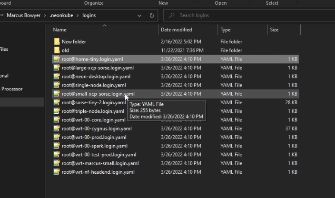Click YAML icon of root@wrt-00-core.login.yaml
This screenshot has width=335, height=198.
pyautogui.click(x=57, y=120)
